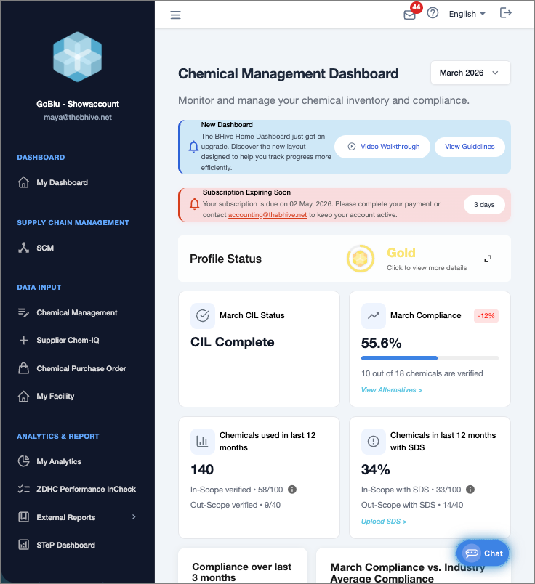
Task: Click the 3 days badge
Action: point(484,205)
